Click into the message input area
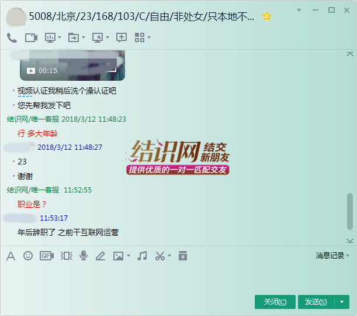This screenshot has width=357, height=316. coord(179,277)
